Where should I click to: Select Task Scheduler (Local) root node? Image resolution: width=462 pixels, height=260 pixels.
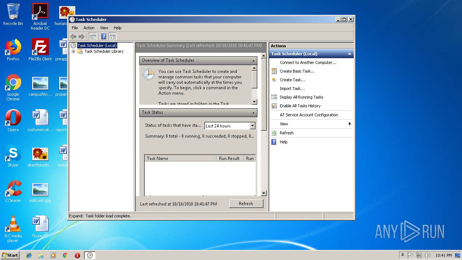pos(97,45)
